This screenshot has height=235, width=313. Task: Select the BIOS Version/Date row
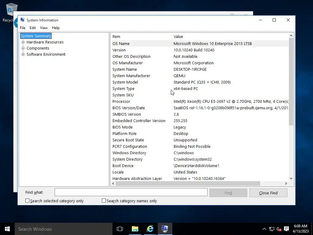200,108
